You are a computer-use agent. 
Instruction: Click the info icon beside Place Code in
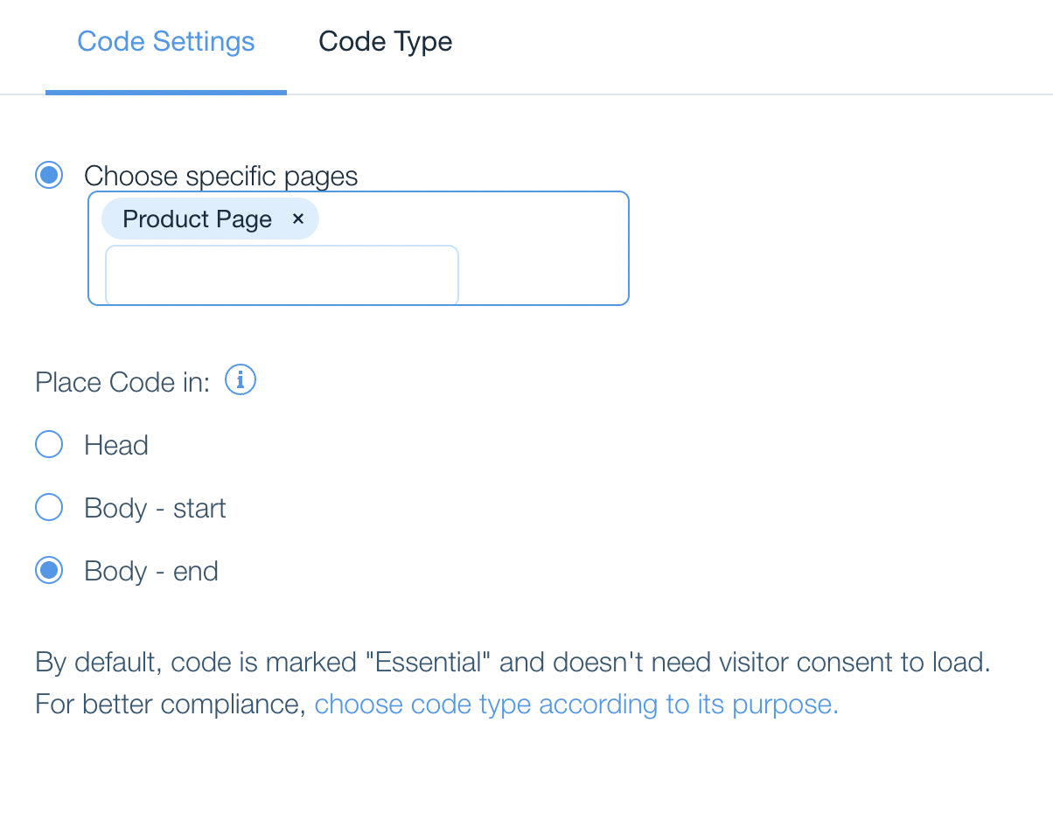[241, 380]
